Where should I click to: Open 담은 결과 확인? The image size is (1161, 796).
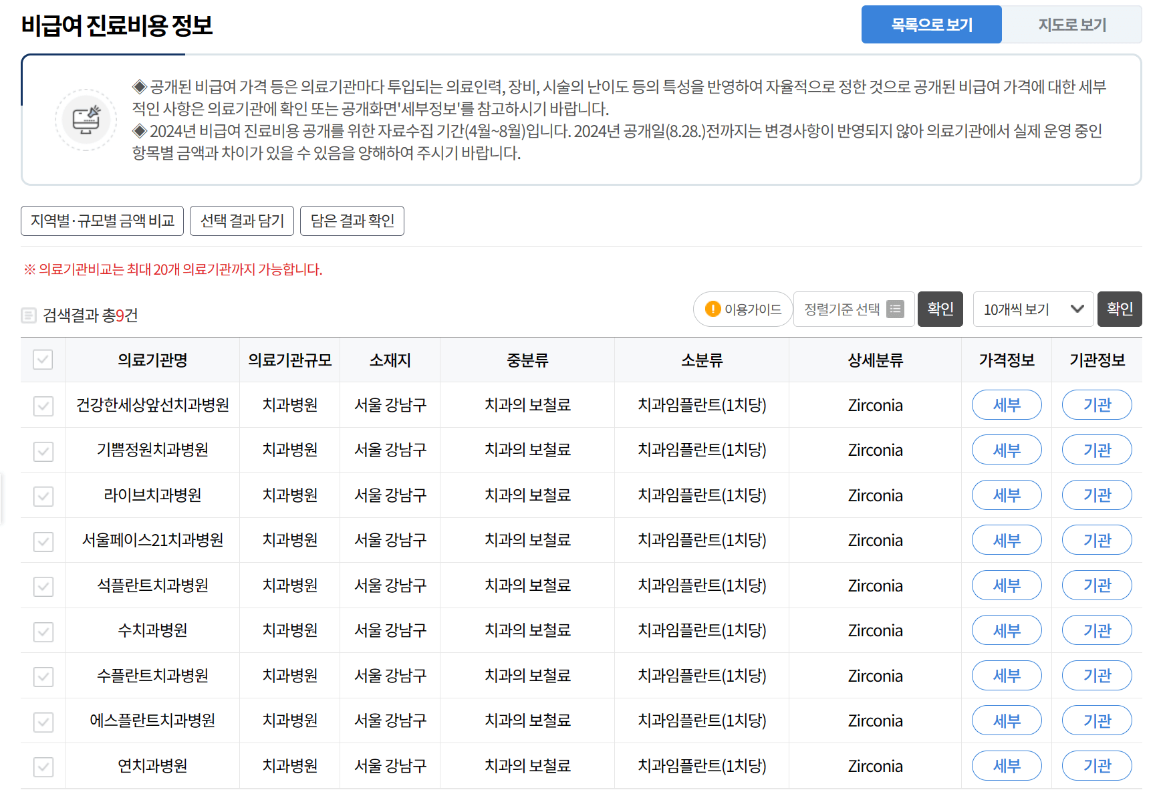(352, 221)
